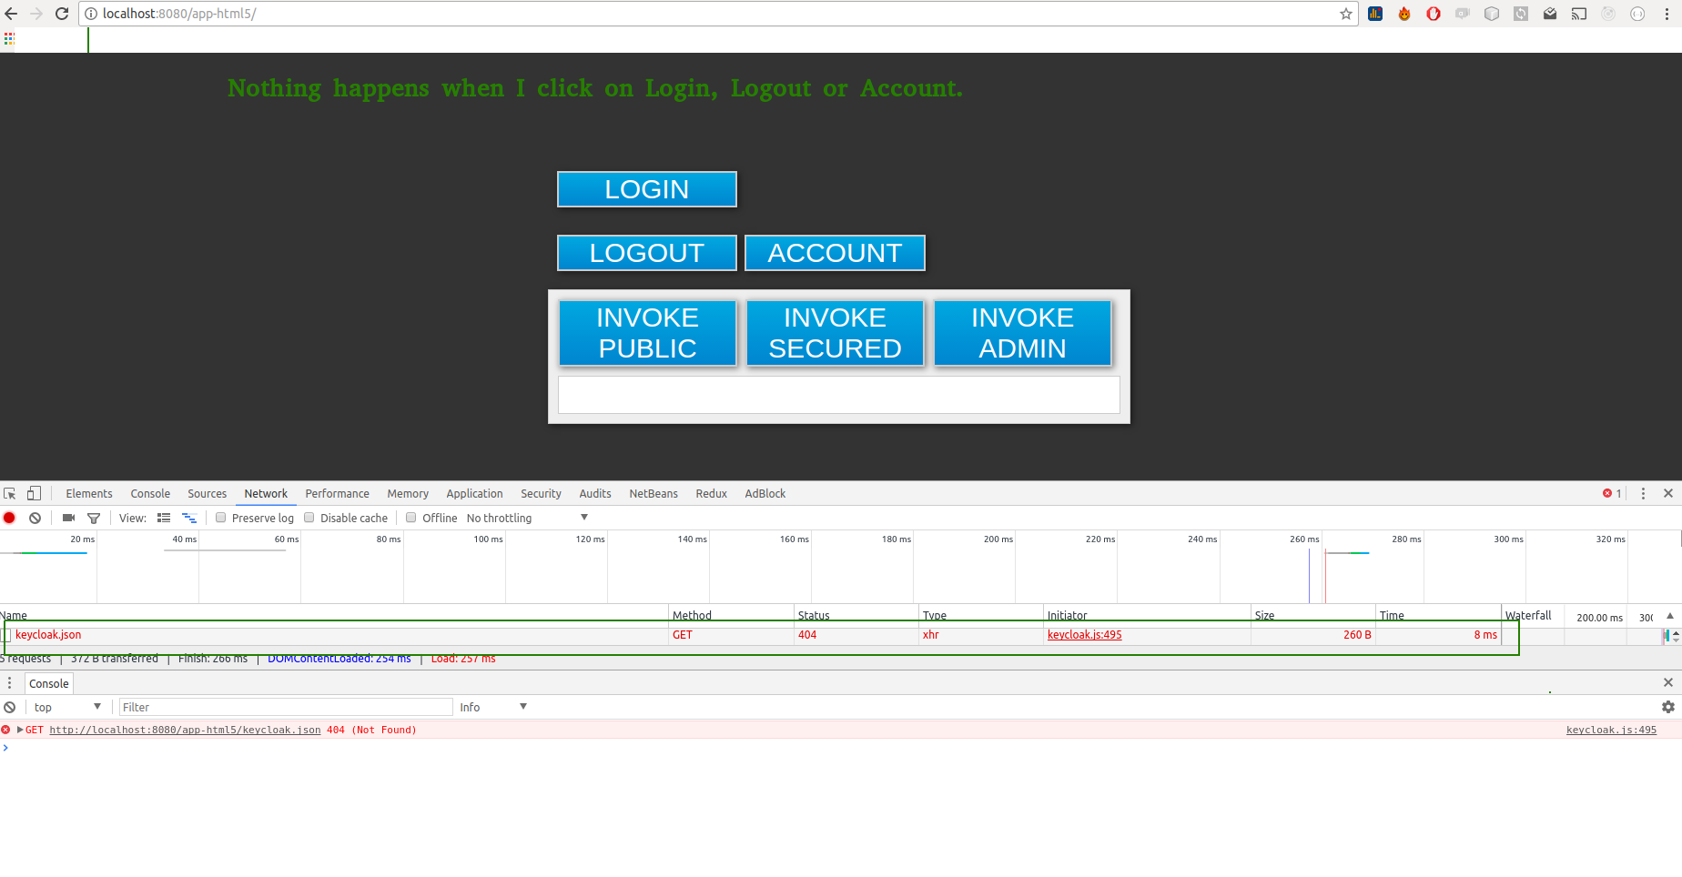Open the No throttling dropdown

pyautogui.click(x=527, y=518)
